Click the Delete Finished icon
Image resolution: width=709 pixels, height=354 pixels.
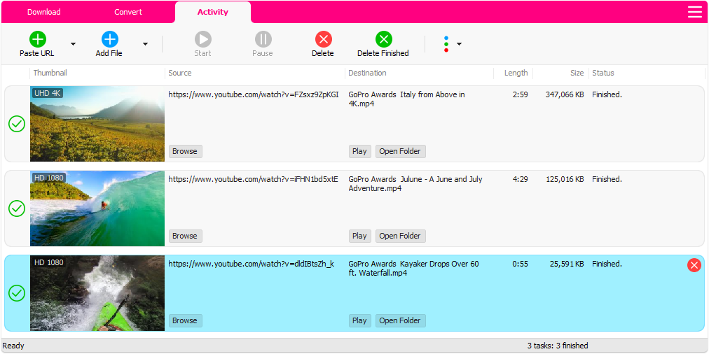click(x=383, y=39)
